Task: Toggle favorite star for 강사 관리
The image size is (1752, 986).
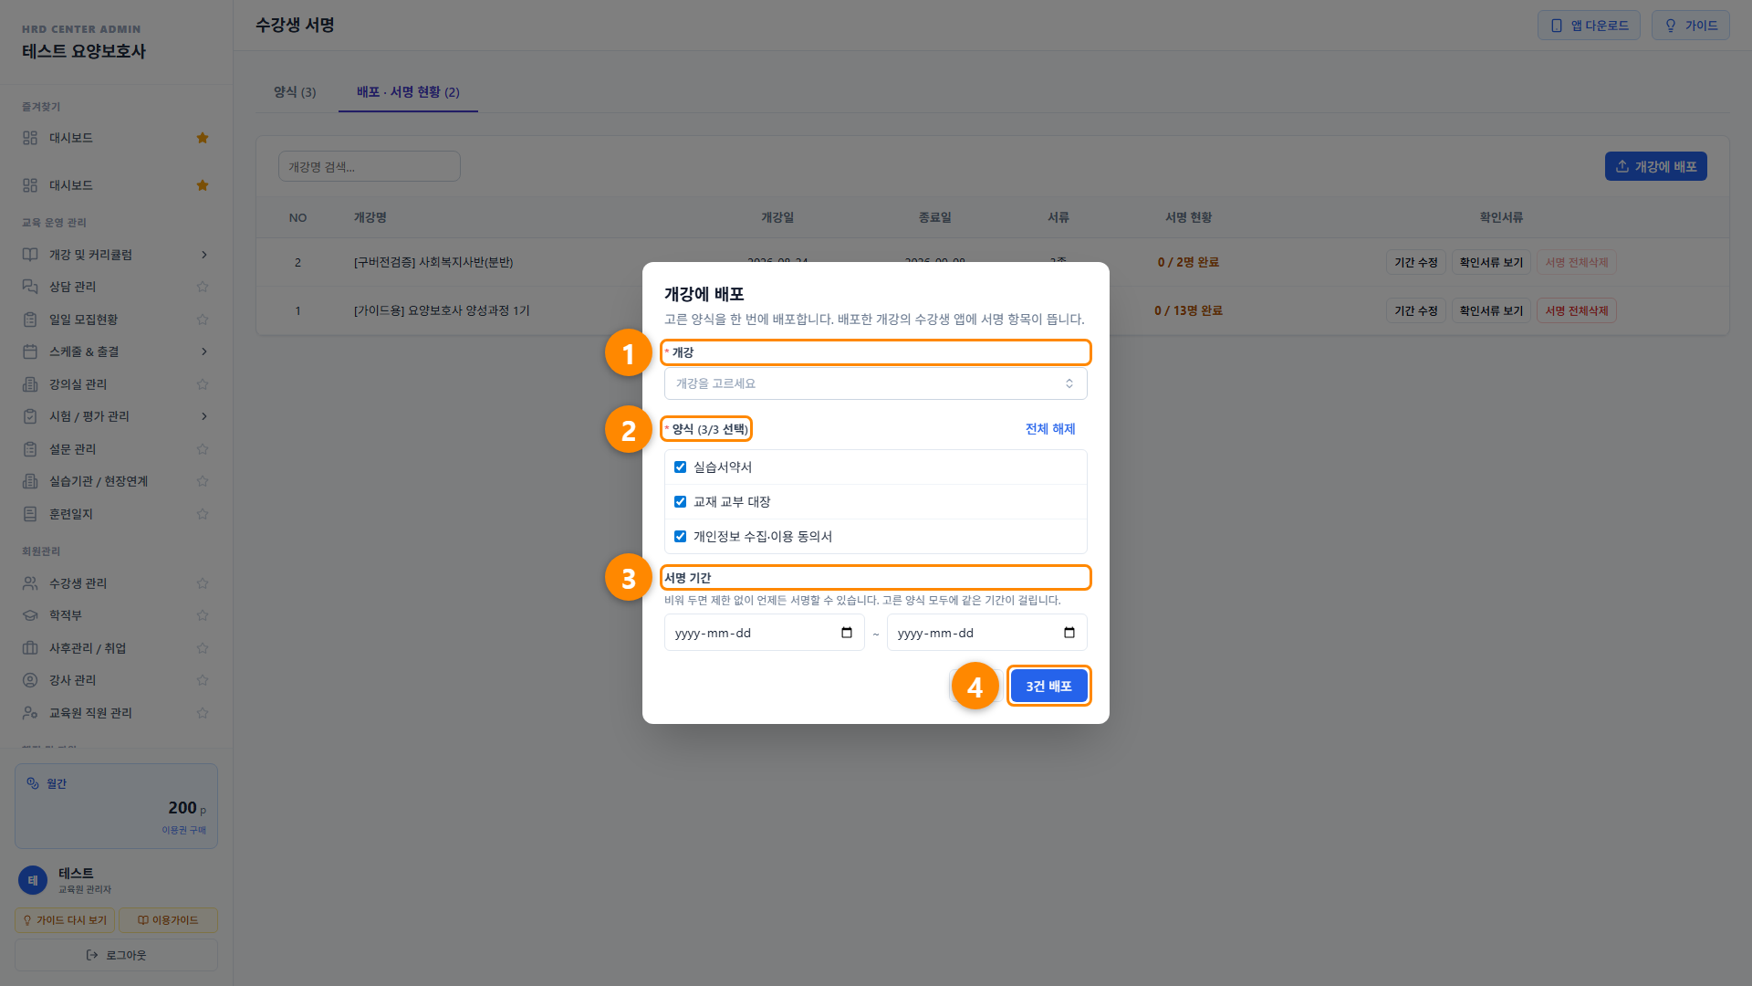Action: point(203,680)
